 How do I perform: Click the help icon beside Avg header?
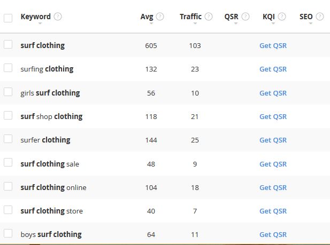coord(160,17)
